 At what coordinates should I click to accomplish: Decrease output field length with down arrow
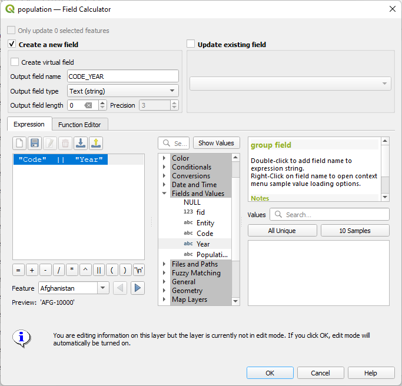point(102,108)
